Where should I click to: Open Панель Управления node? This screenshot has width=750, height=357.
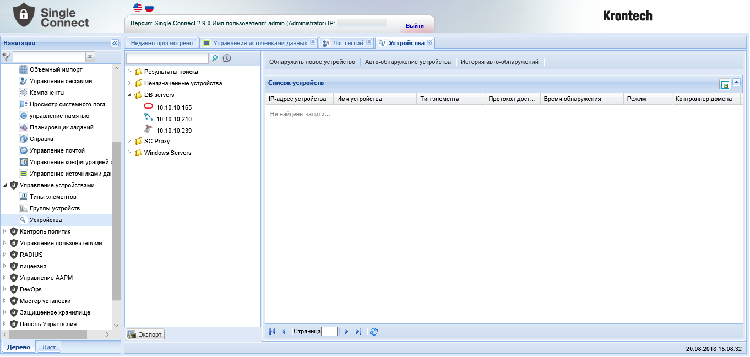point(48,324)
